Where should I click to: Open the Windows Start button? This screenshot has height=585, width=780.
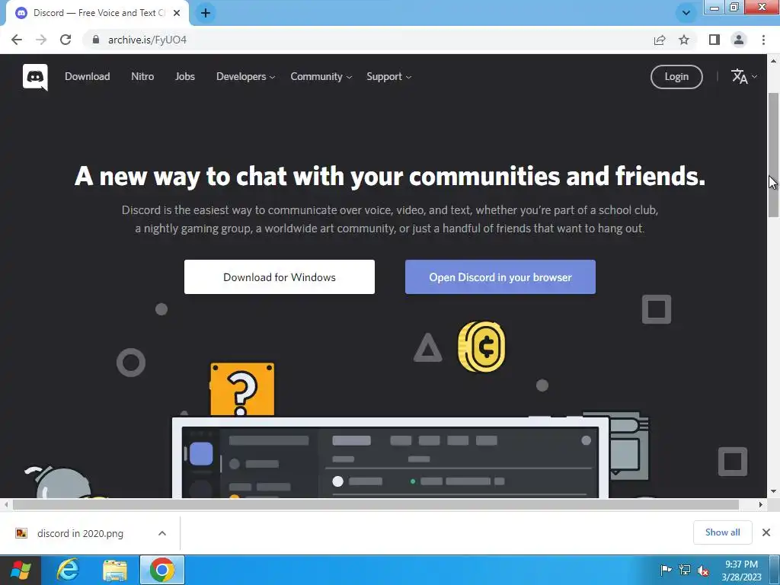[x=21, y=570]
